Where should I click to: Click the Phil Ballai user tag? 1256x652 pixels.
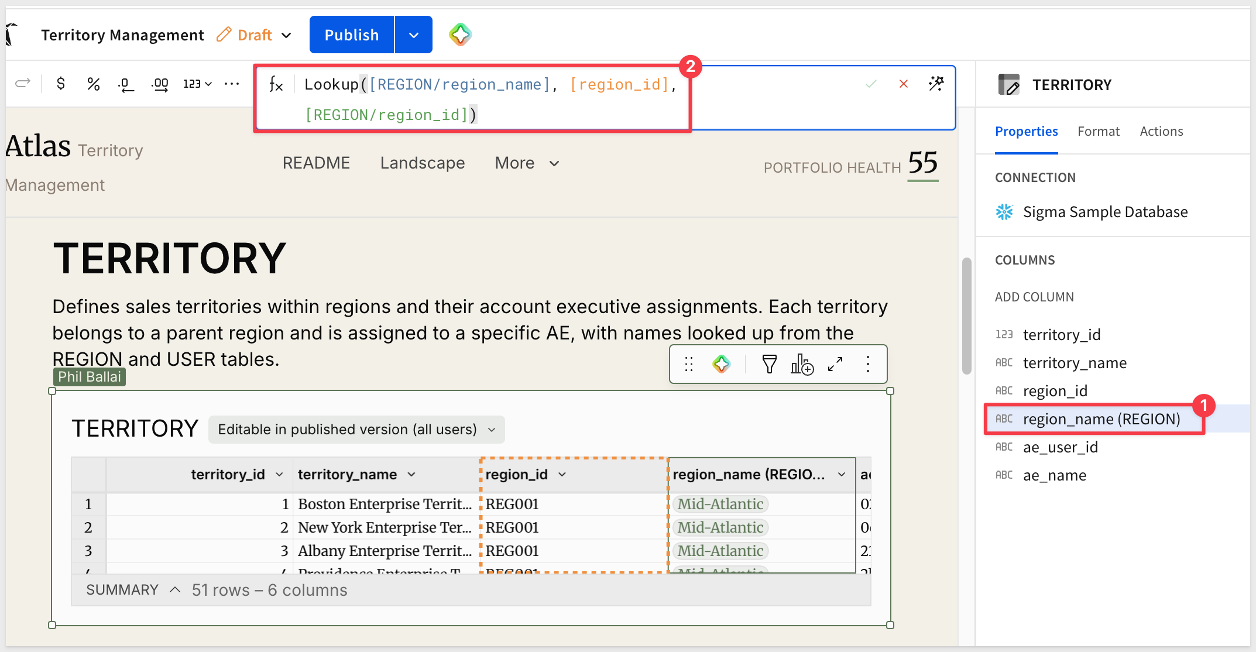(x=90, y=377)
